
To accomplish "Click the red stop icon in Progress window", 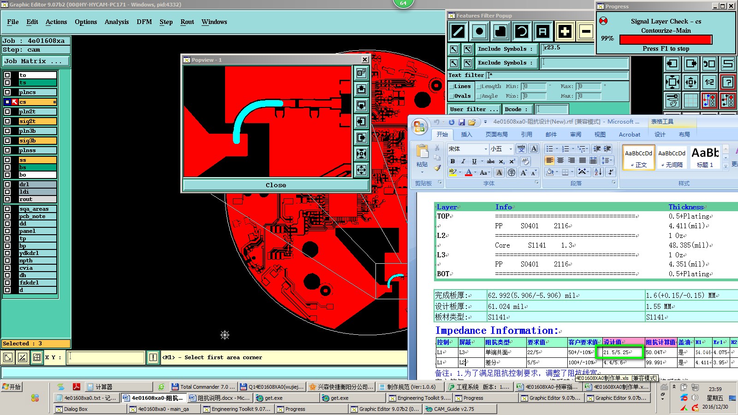I will point(603,21).
